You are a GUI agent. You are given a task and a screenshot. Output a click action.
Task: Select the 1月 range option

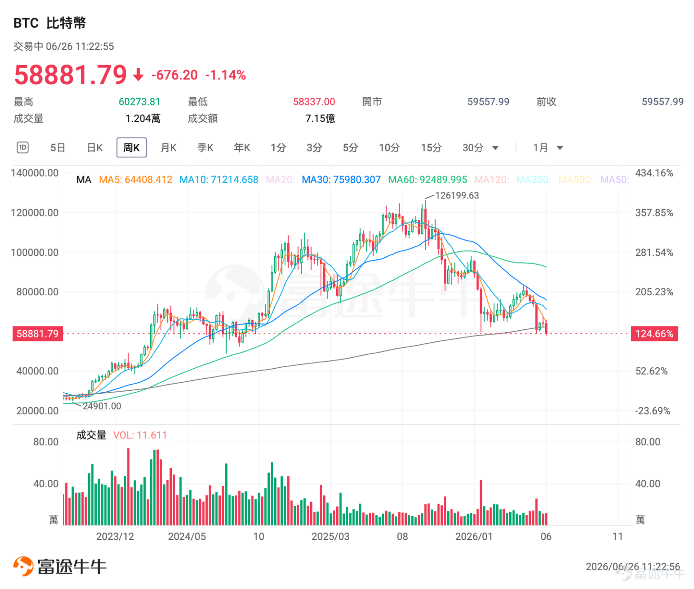click(x=540, y=148)
